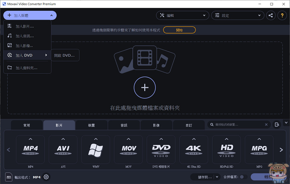The image size is (290, 184).
Task: Choose 開啟 DVD in the submenu
Action: click(65, 55)
